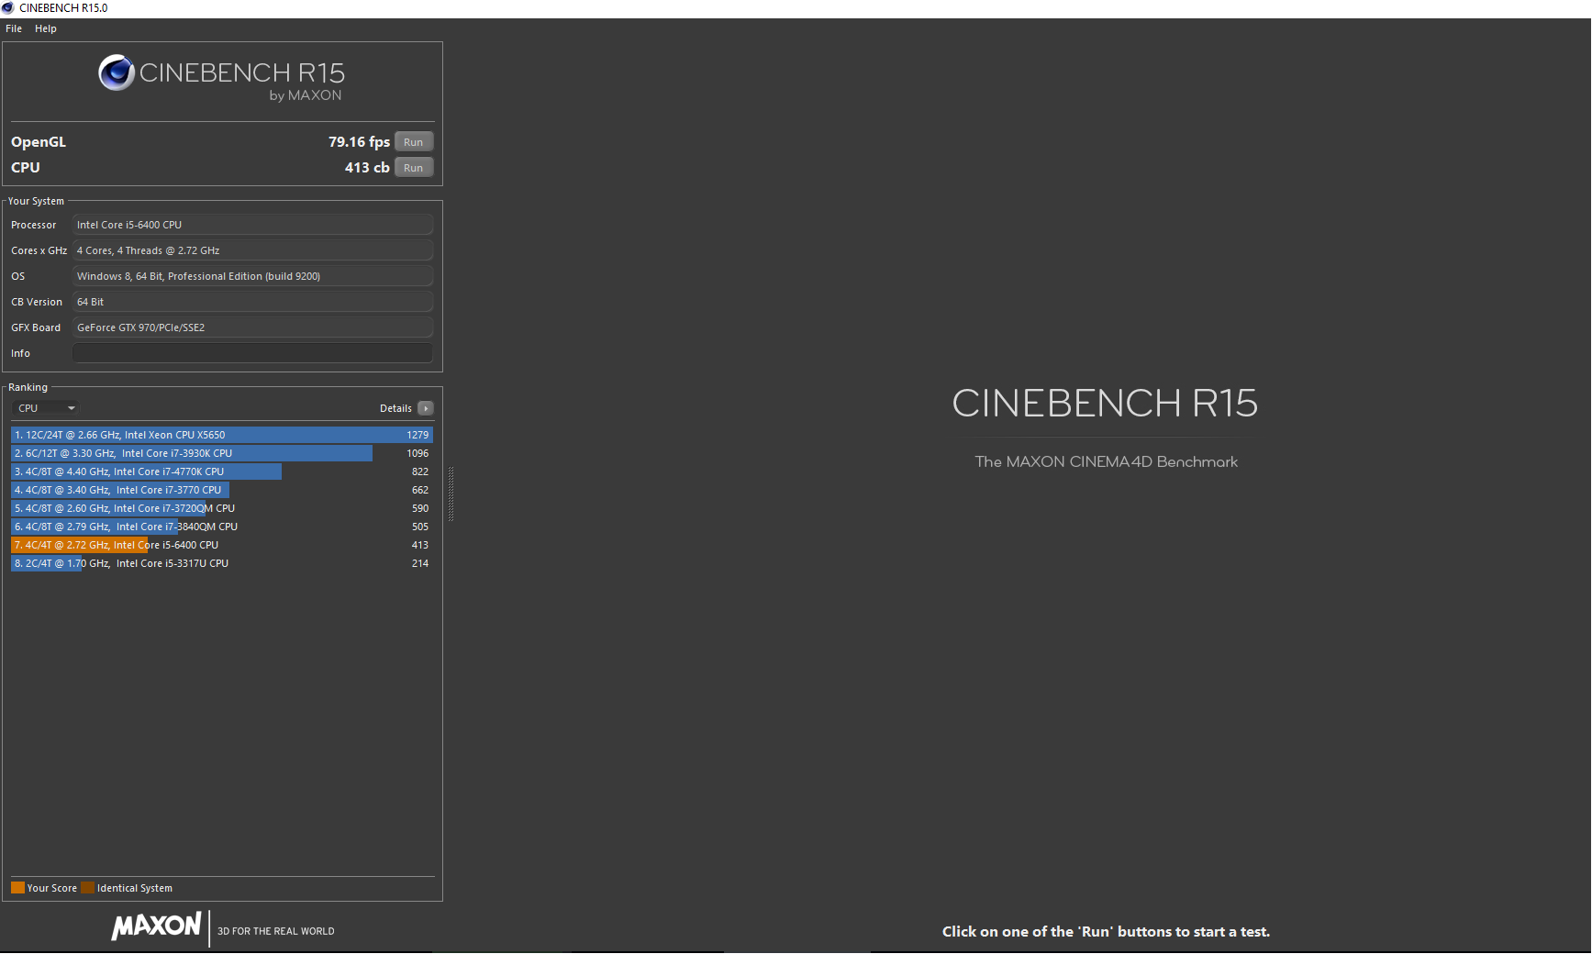Select ranking row Intel Core i7-4770K
Viewport: 1592px width, 954px height.
point(222,471)
